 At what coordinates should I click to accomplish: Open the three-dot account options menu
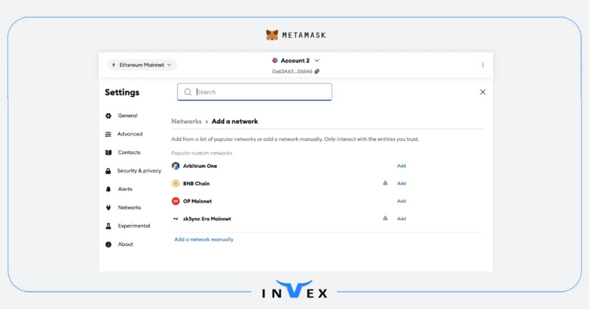pos(483,65)
